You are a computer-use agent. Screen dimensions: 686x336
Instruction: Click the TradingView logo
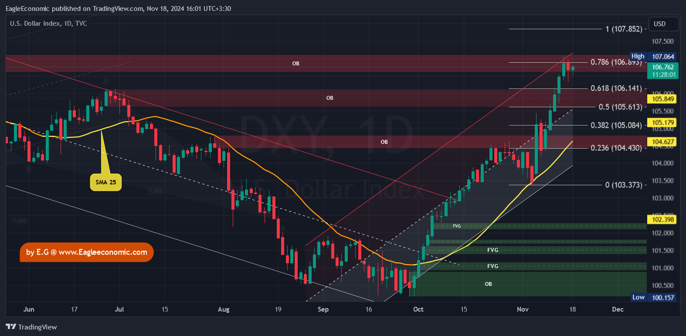(31, 327)
